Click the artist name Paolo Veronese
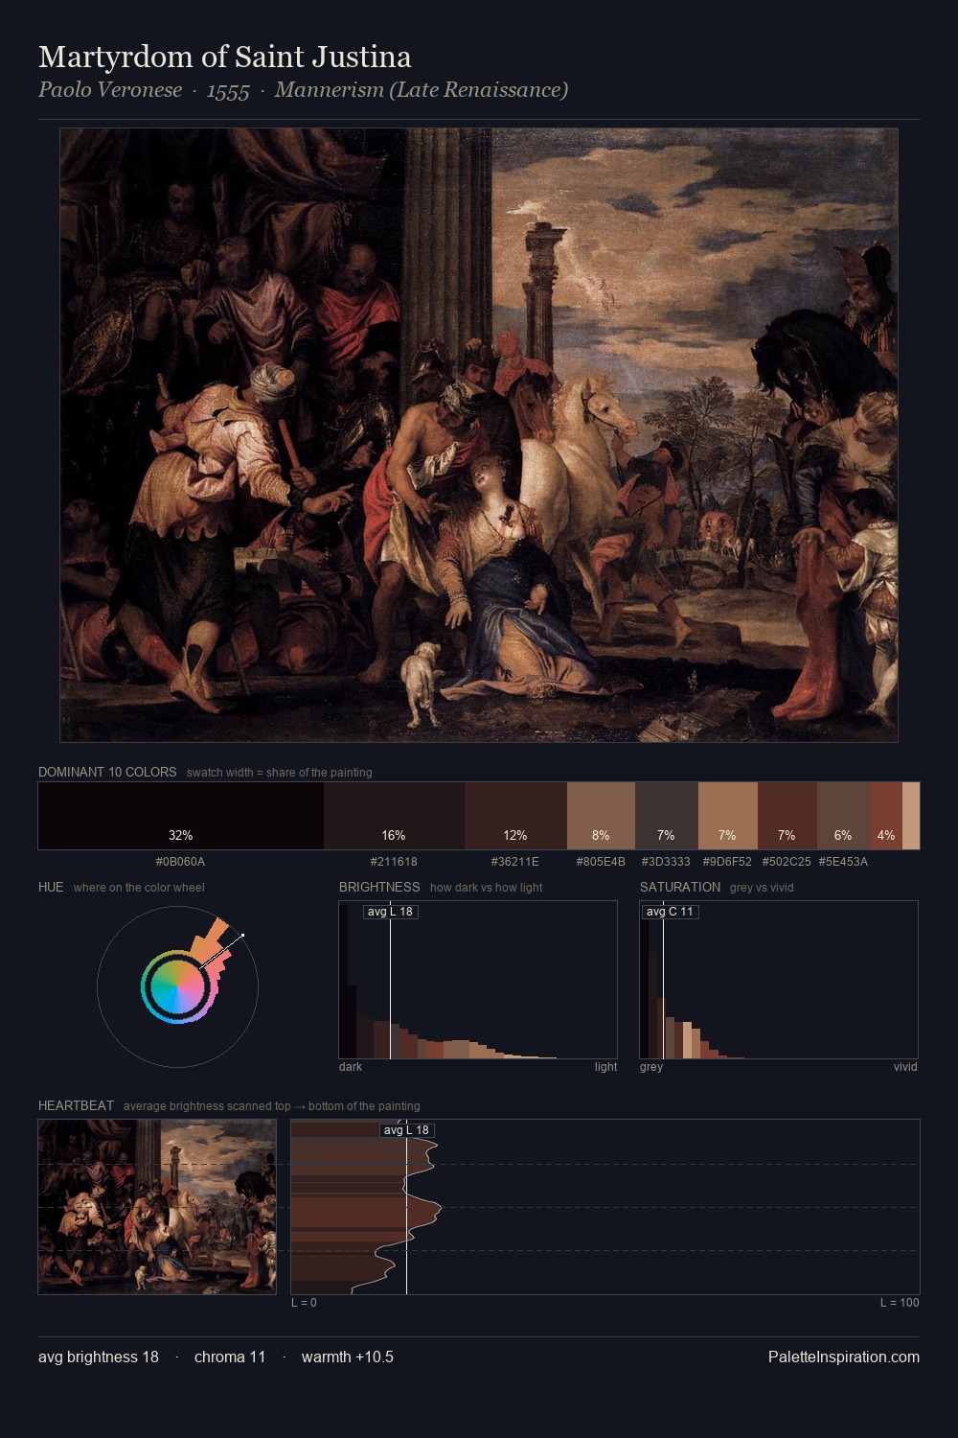This screenshot has height=1438, width=958. coord(110,90)
